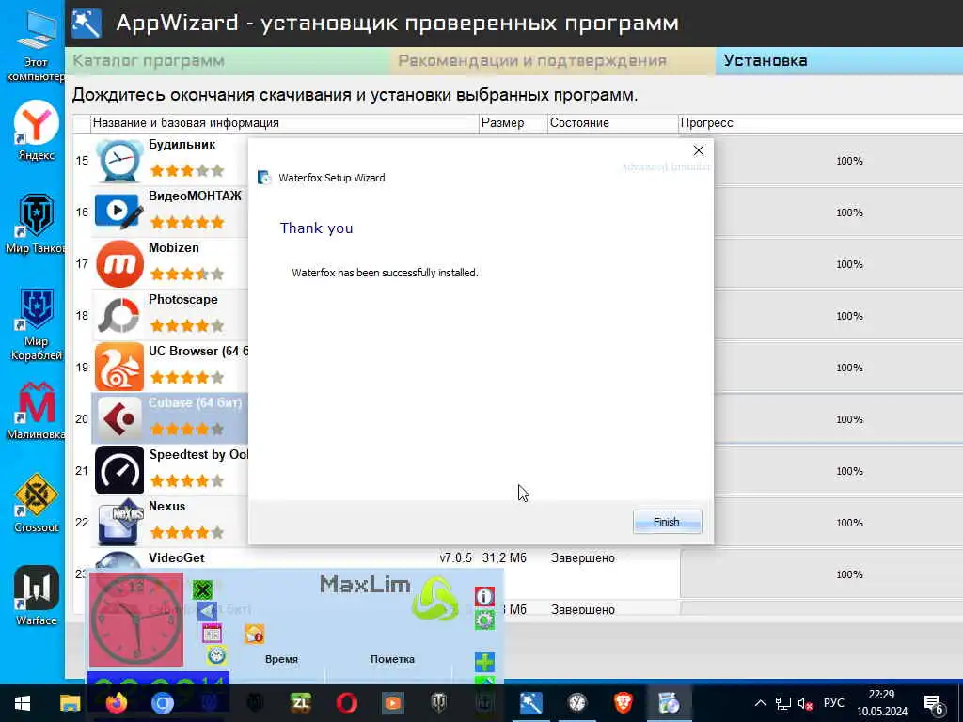Screen dimensions: 963x722
Task: Sort by Название и базовая информация column
Action: tap(284, 123)
